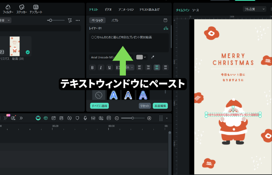Image resolution: width=272 pixels, height=175 pixels.
Task: Click into the text input window
Action: 129,43
